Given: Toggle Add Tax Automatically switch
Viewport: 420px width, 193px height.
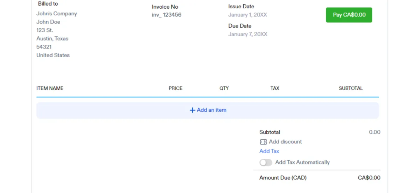Looking at the screenshot, I should [x=266, y=163].
